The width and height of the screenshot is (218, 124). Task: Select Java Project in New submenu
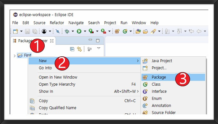point(173,61)
